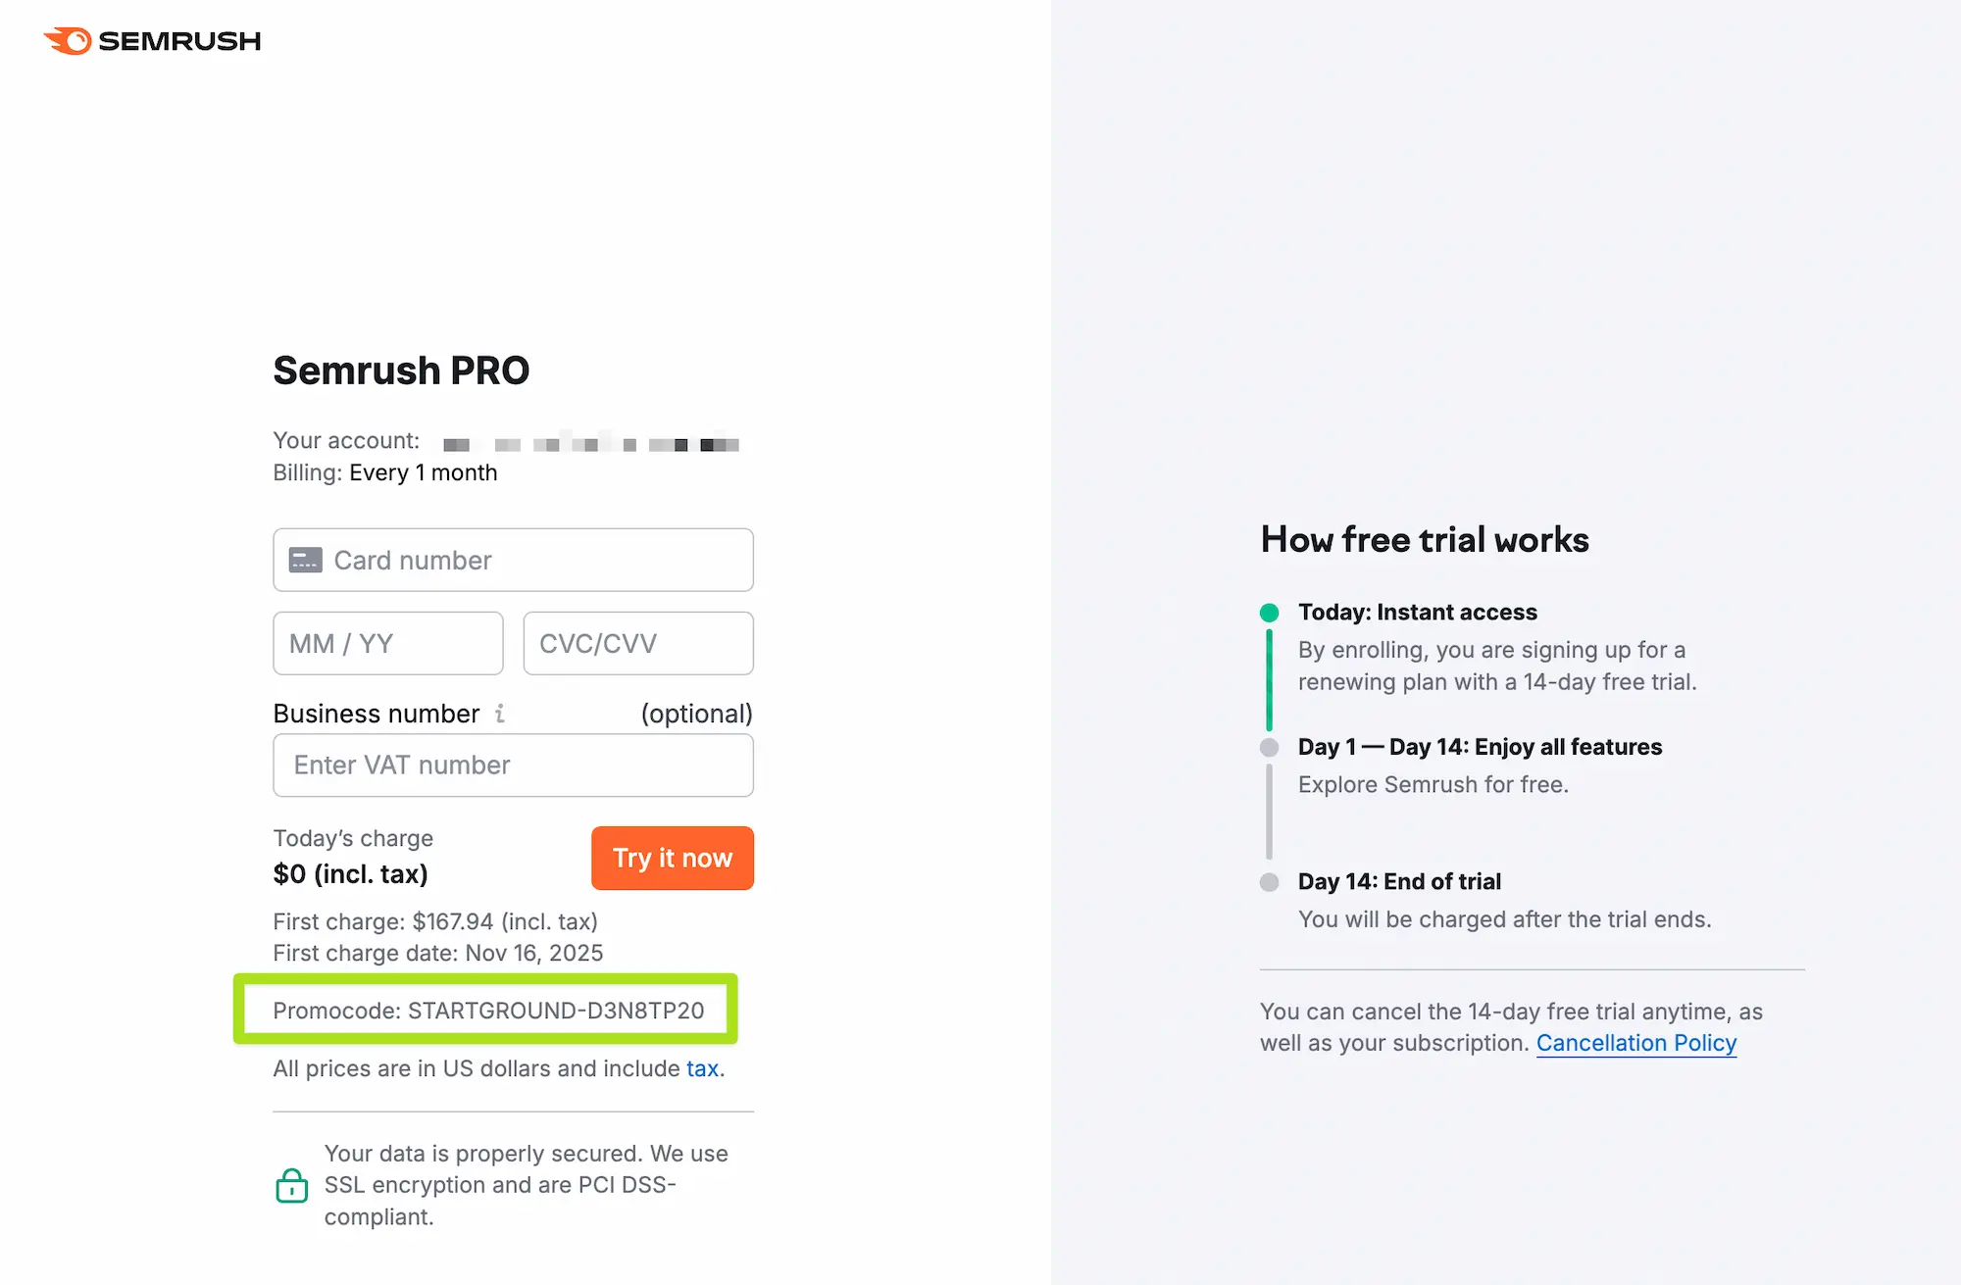The image size is (1961, 1285).
Task: Click the info icon next to Business number
Action: point(500,714)
